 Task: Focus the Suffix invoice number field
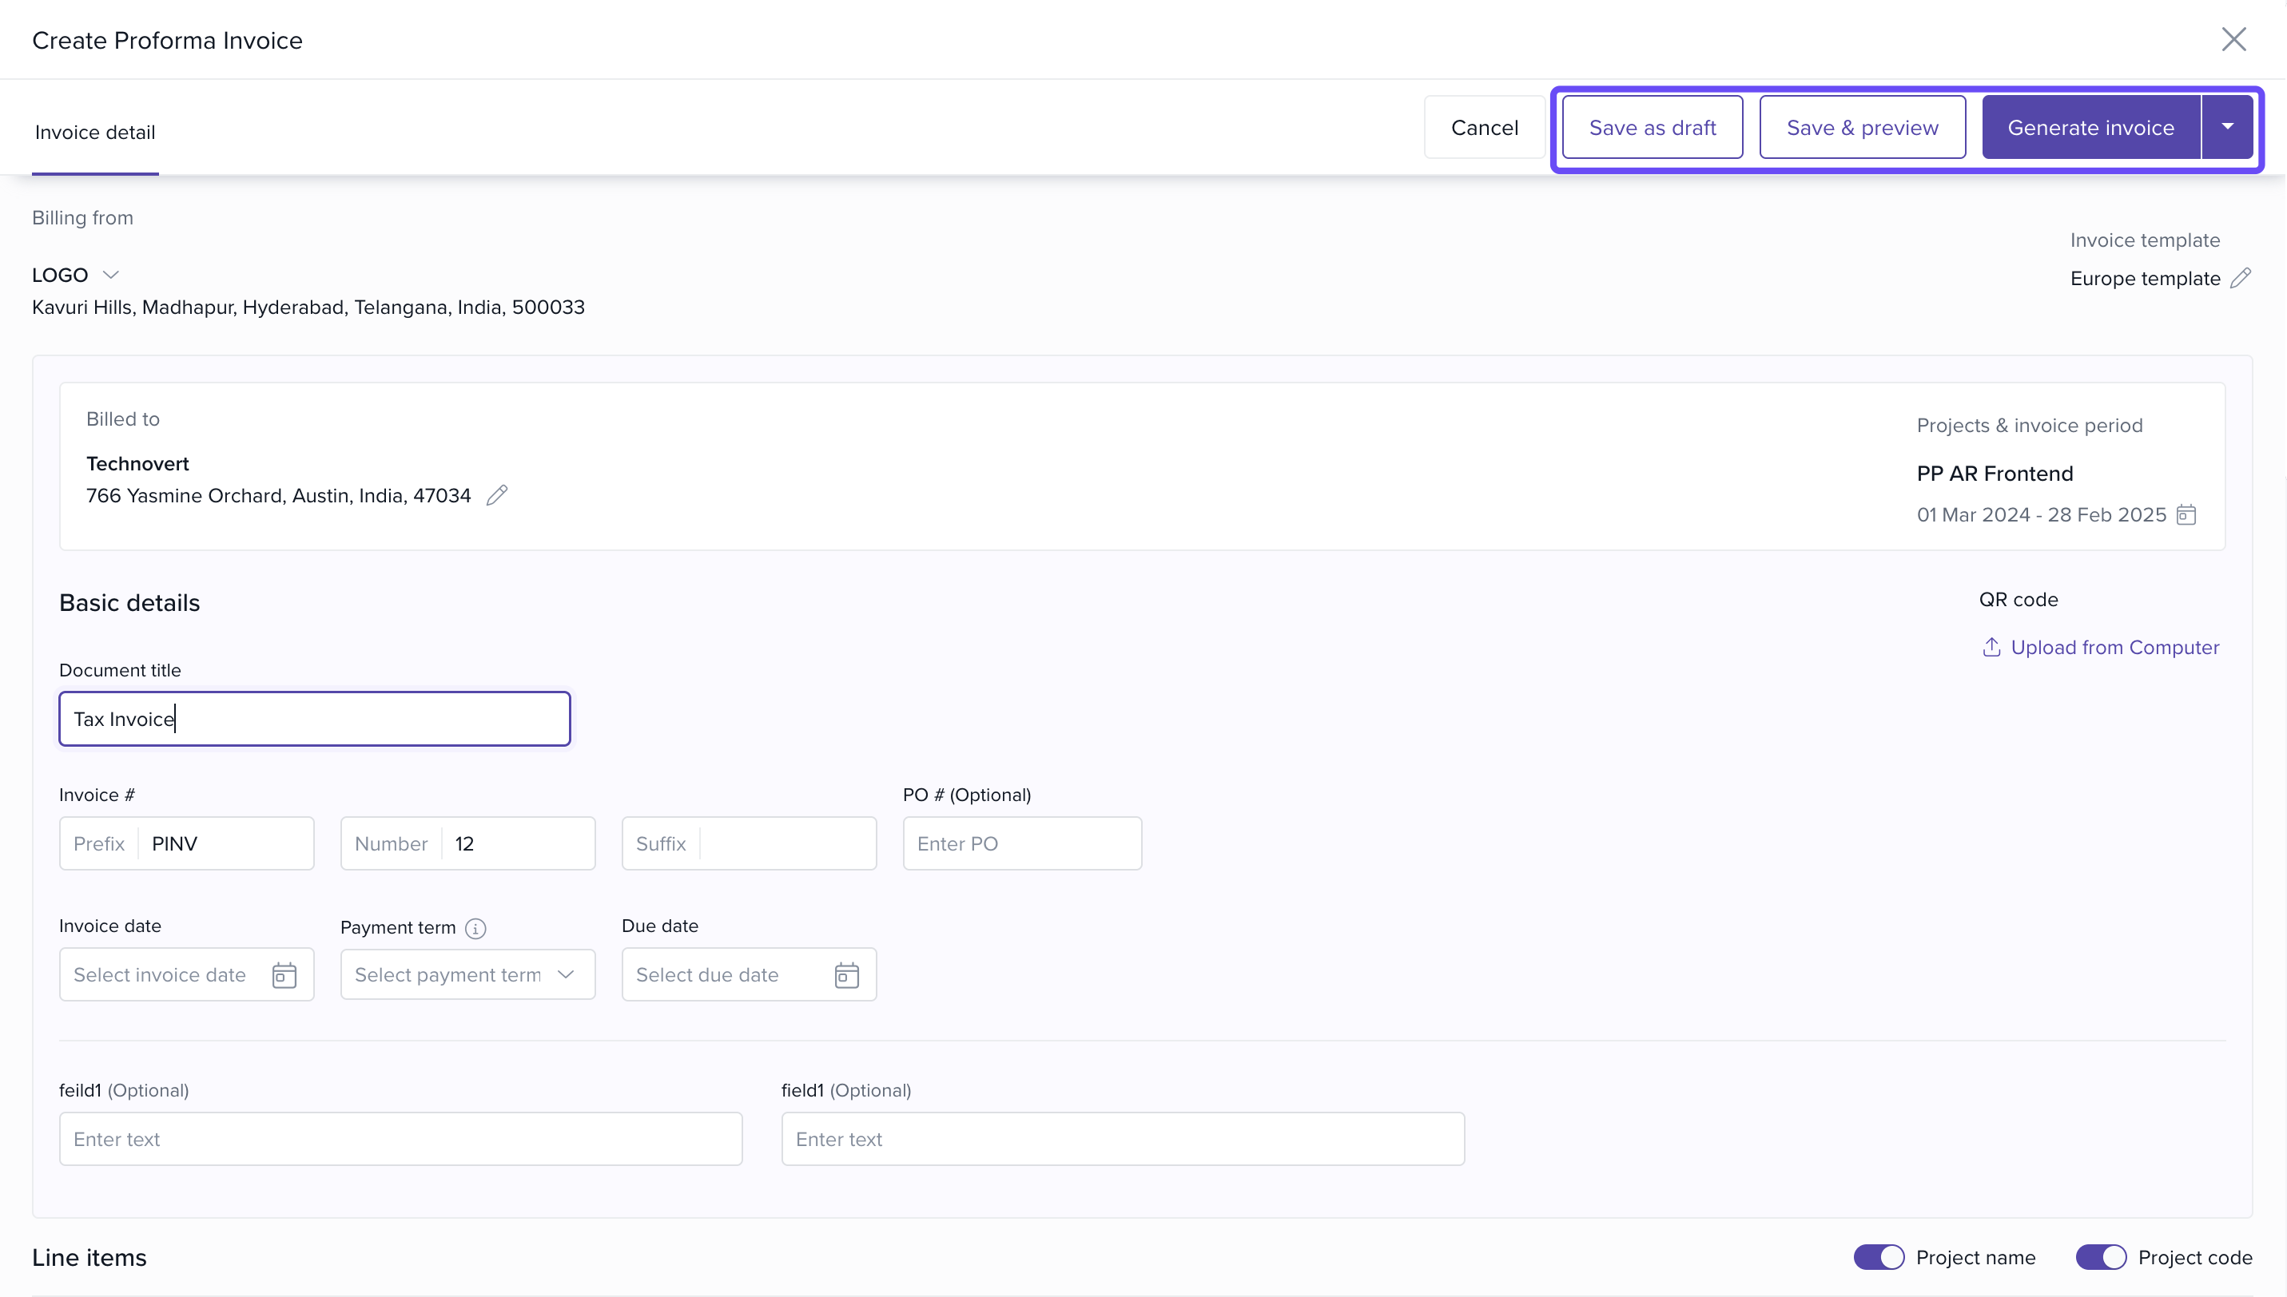tap(786, 843)
